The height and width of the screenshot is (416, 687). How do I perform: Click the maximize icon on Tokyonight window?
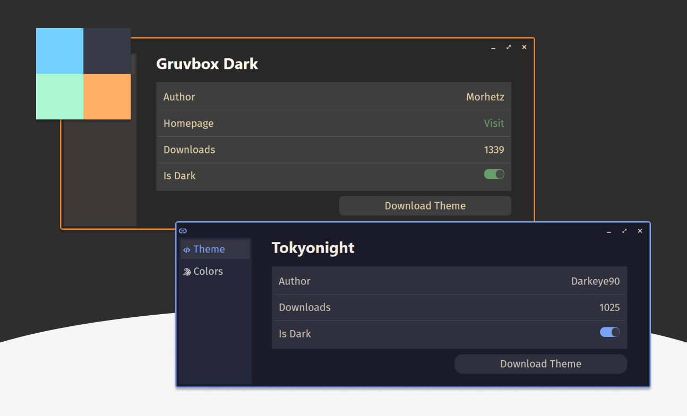pos(624,231)
